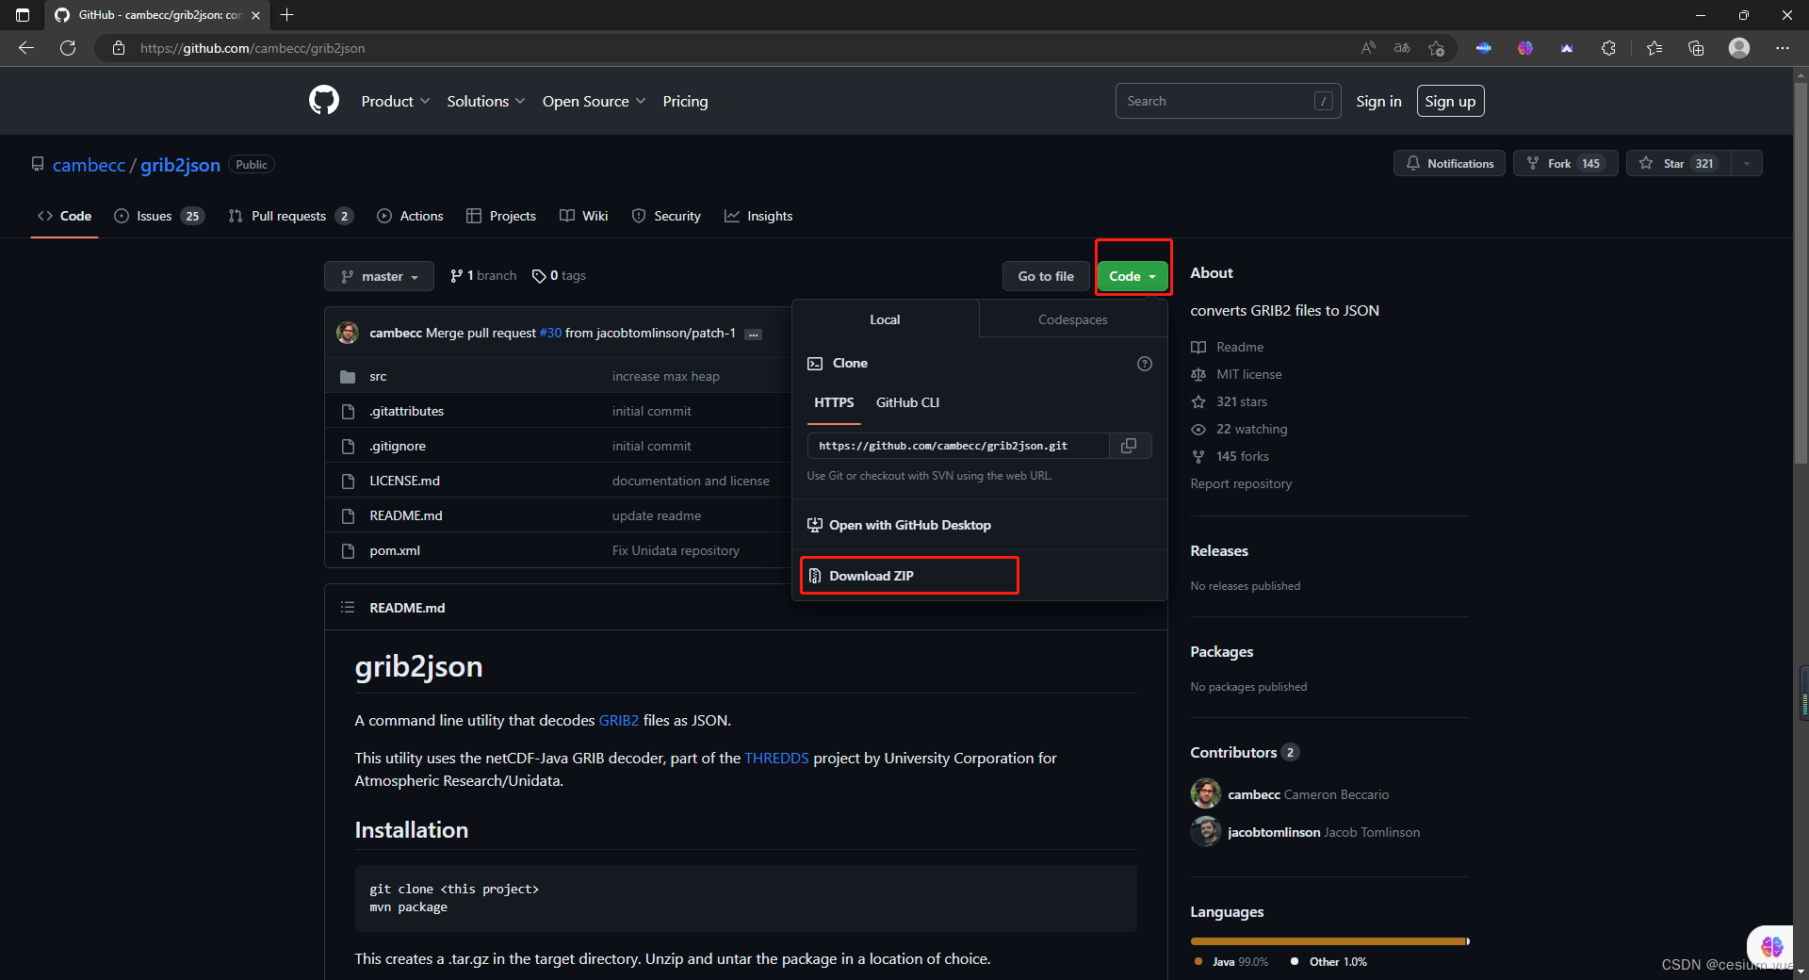Image resolution: width=1809 pixels, height=980 pixels.
Task: Click the read aloud icon in address bar
Action: tap(1368, 48)
